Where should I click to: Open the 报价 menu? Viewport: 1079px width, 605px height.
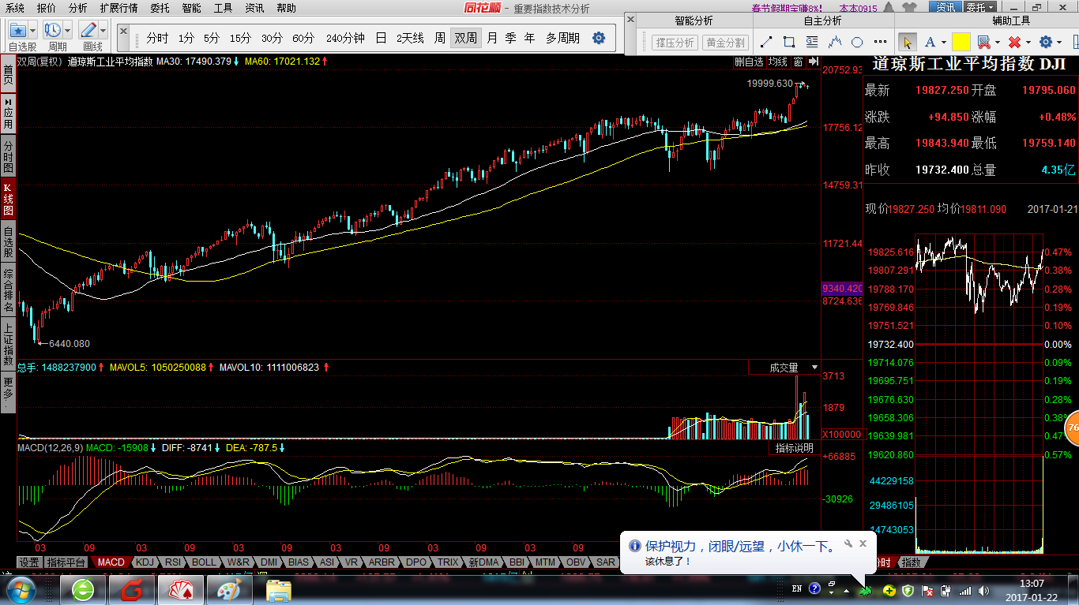[47, 8]
